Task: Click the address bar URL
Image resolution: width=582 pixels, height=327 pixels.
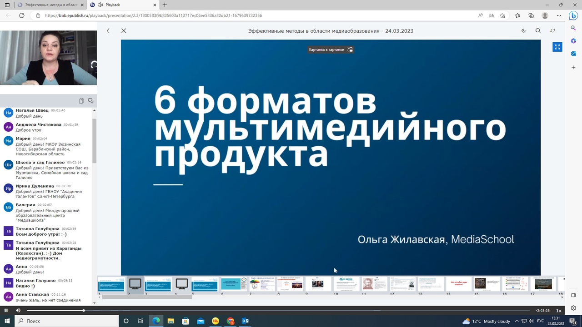Action: pos(154,15)
